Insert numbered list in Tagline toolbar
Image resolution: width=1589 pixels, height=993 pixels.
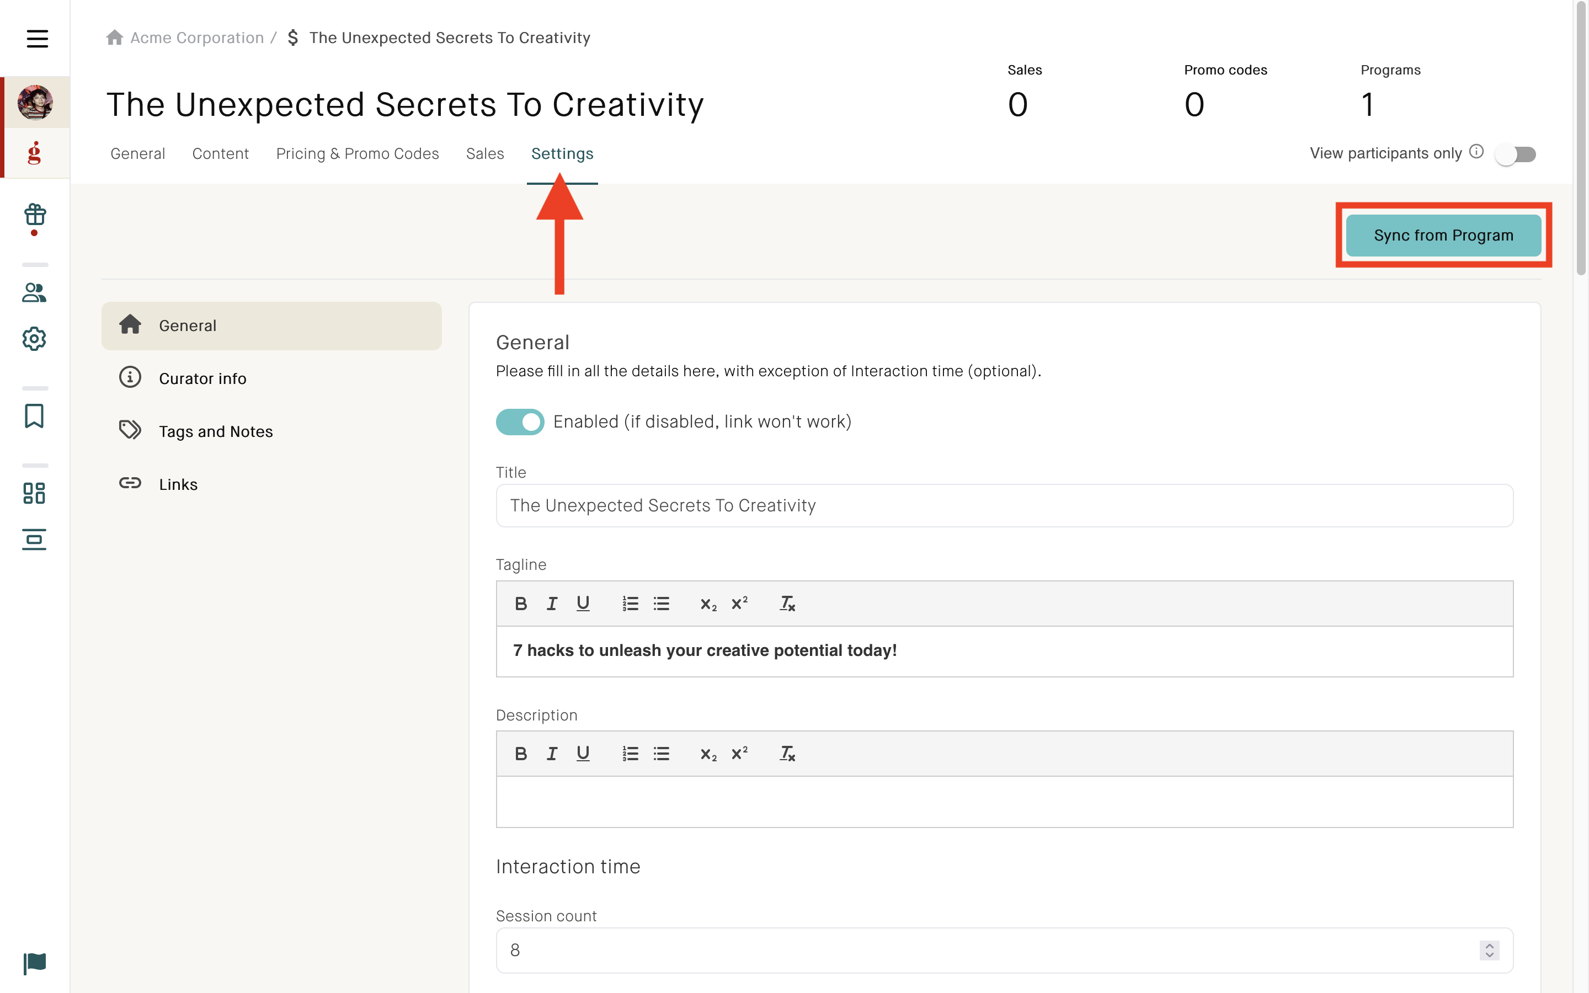[x=630, y=604]
